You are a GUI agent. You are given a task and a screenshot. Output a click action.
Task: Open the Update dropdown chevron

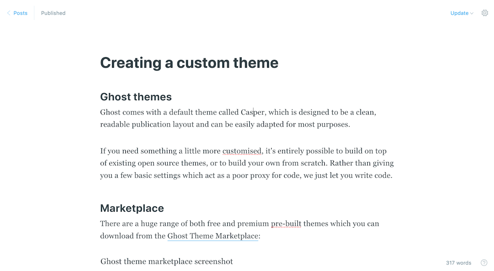471,13
